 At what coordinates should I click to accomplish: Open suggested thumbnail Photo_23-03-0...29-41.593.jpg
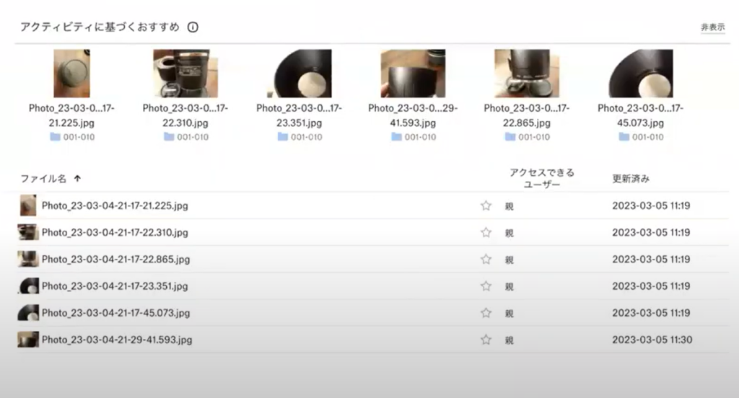coord(413,74)
